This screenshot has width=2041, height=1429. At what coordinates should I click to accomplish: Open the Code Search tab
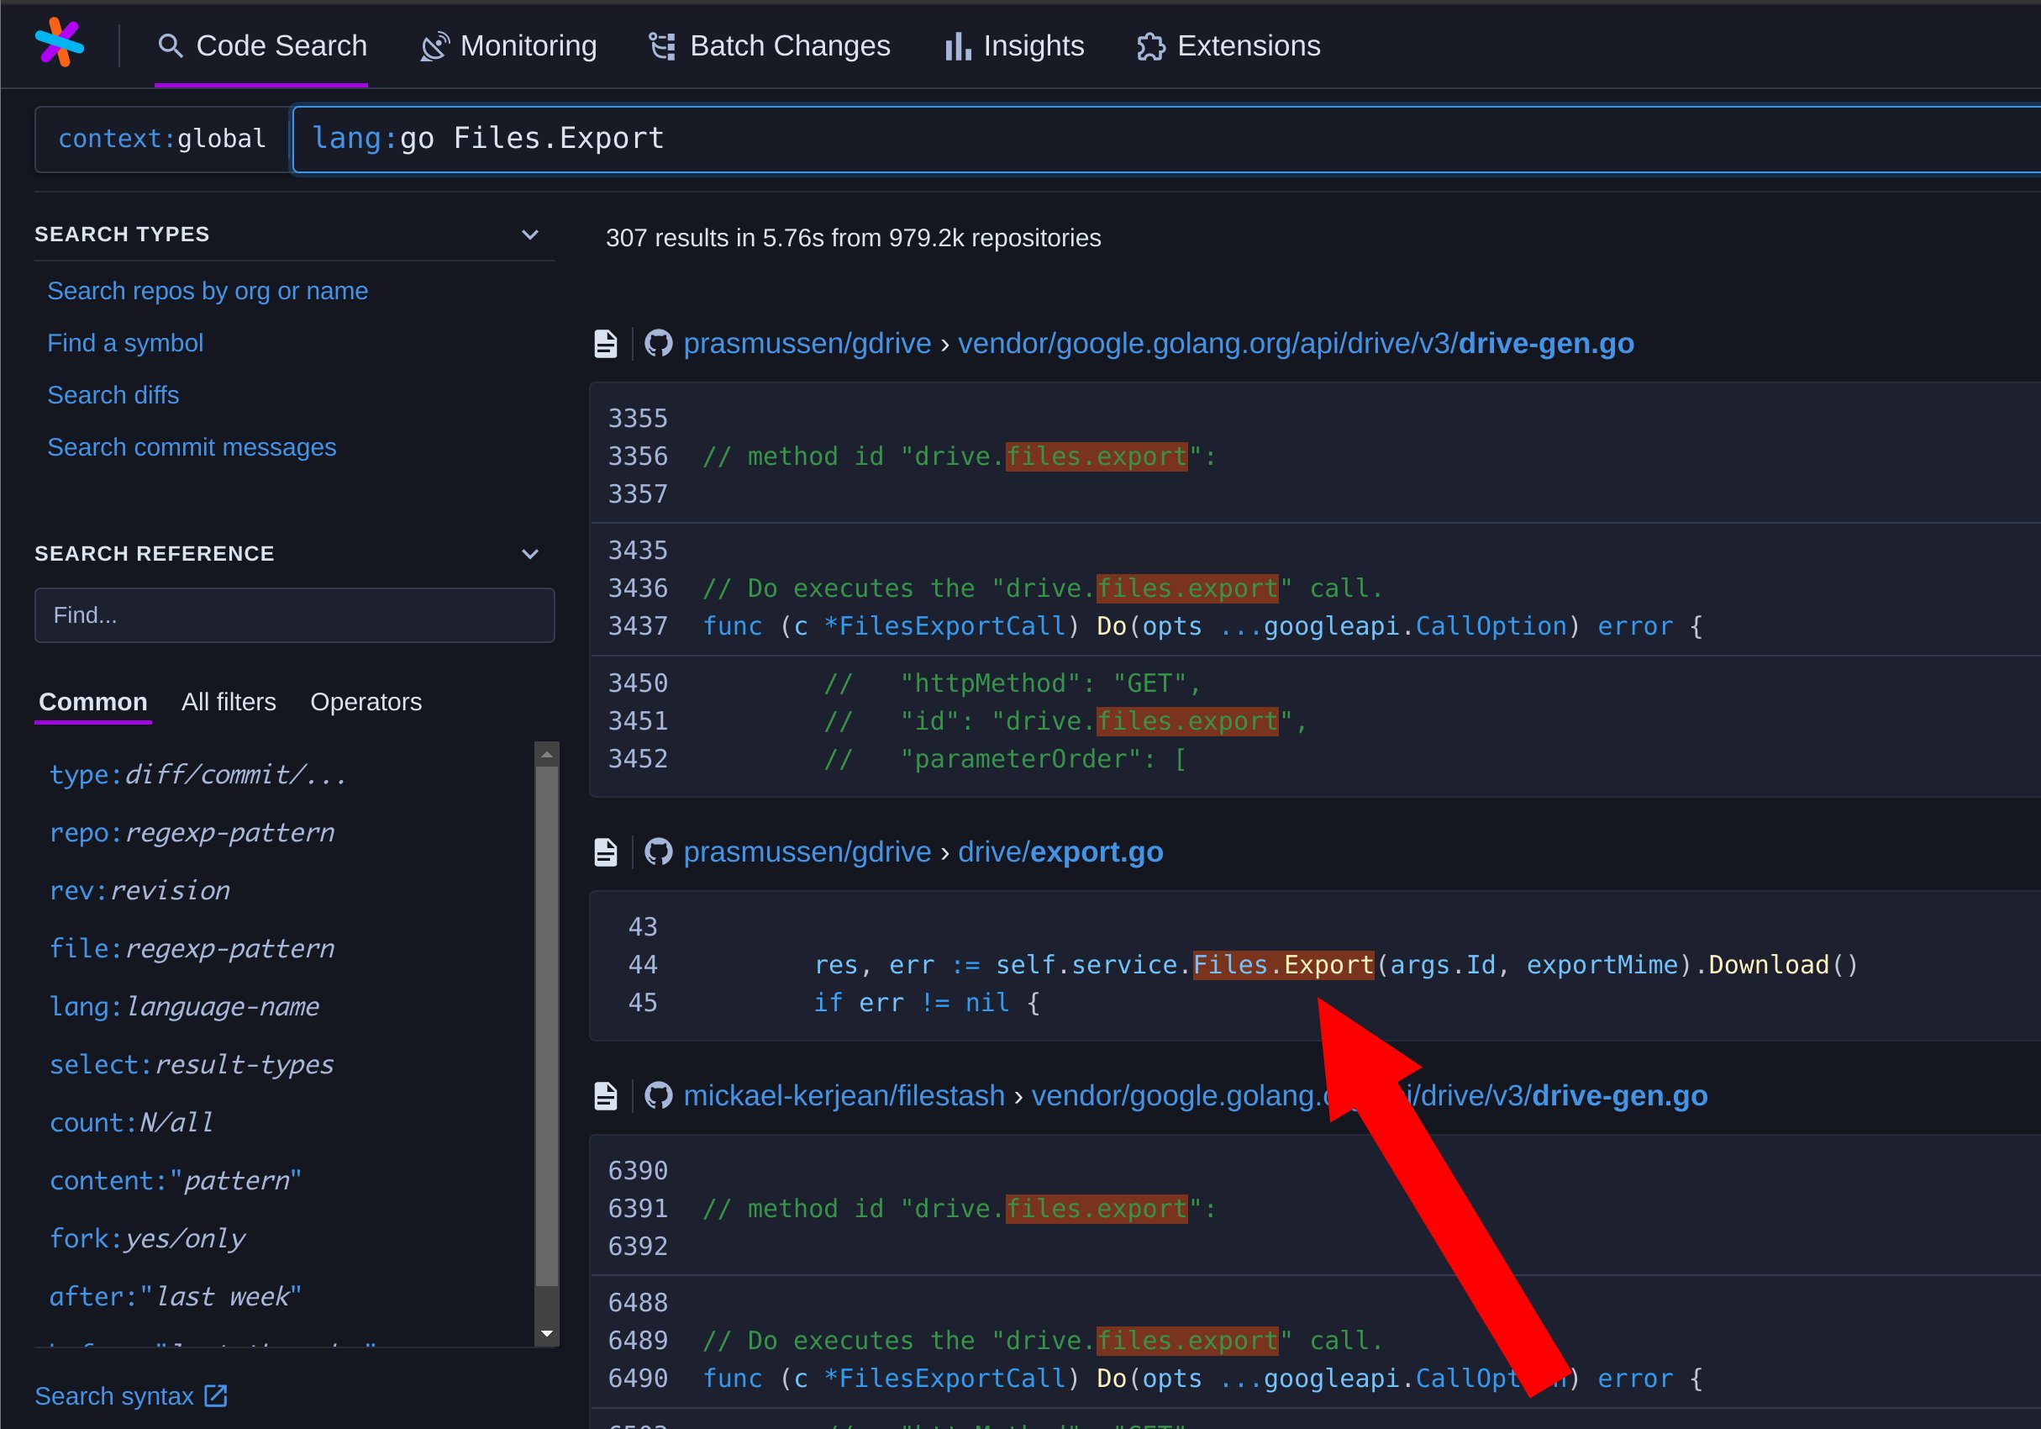(261, 46)
